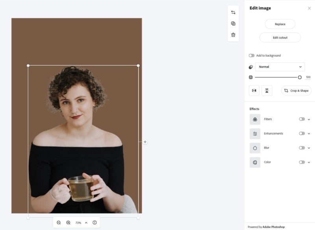Screen dimensions: 315x230
Task: Expand the Enhancements options chevron
Action: coord(309,134)
